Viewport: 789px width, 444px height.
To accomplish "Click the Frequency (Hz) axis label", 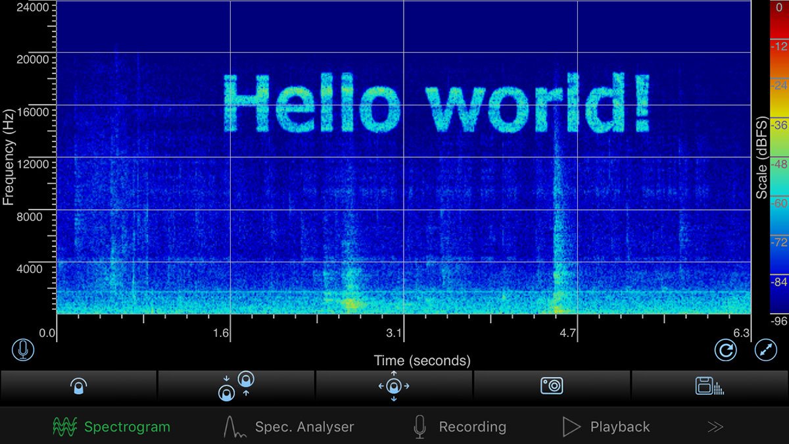I will point(9,157).
